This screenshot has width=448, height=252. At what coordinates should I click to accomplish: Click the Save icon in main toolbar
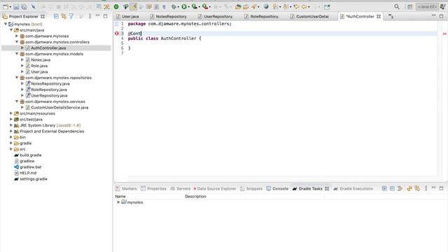[x=16, y=6]
